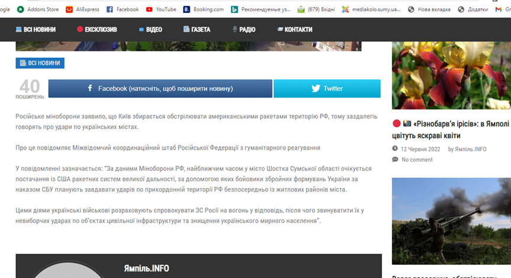Open КОНТАКТИ navigation menu item

tap(295, 30)
